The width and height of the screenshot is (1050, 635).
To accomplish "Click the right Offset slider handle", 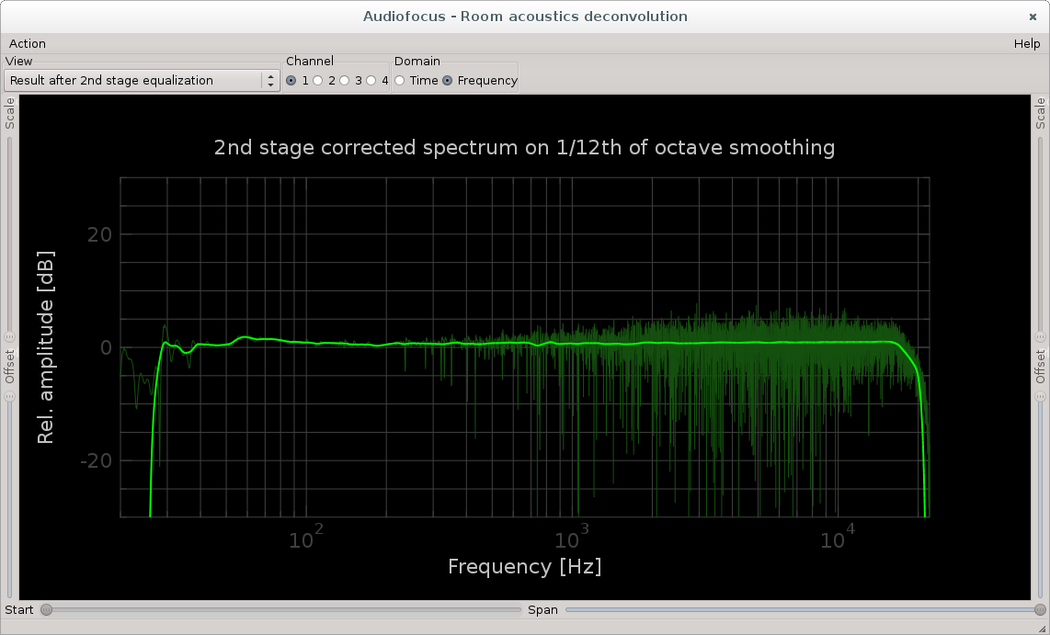I will pyautogui.click(x=1040, y=396).
